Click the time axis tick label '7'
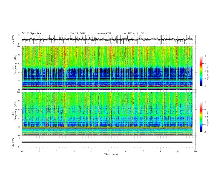The height and width of the screenshot is (170, 220). tap(143, 151)
